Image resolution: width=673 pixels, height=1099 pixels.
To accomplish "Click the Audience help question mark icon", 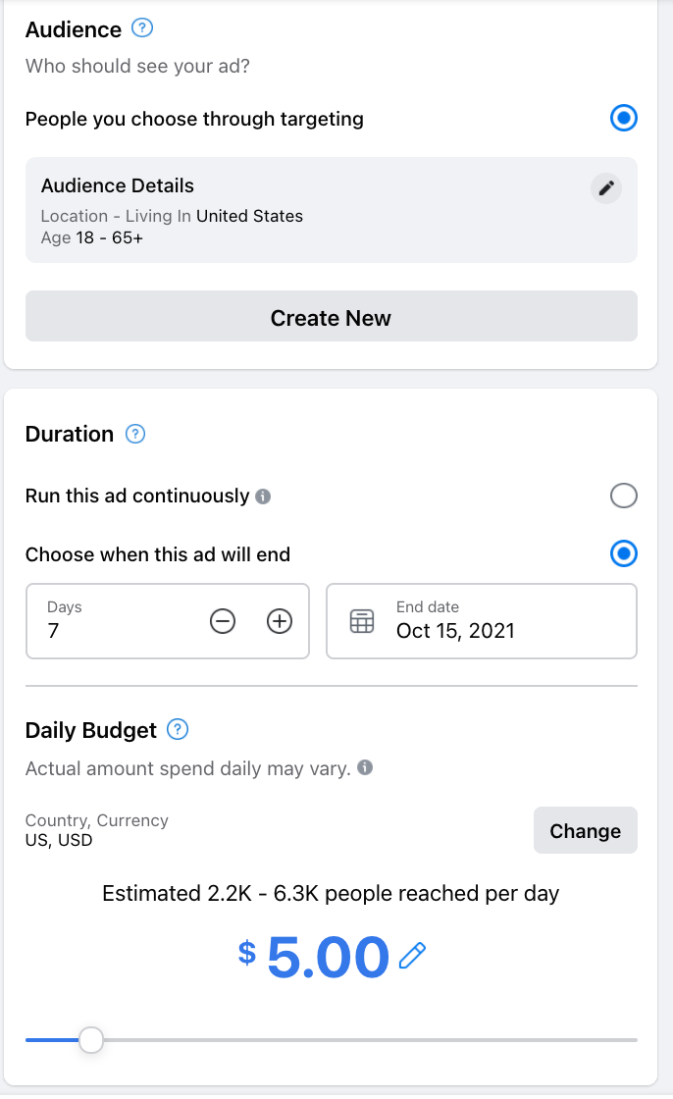I will (142, 29).
